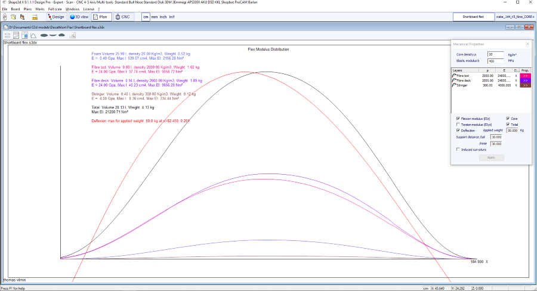
Task: Click the Fibre deck layer icon
Action: [455, 81]
